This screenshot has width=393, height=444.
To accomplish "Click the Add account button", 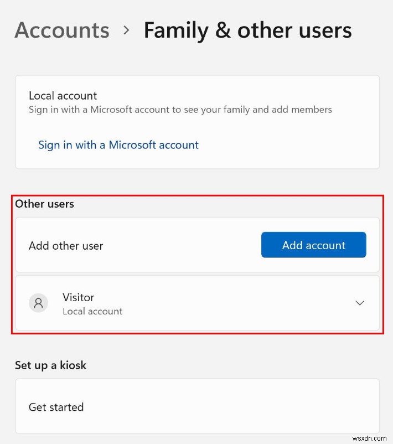I will pyautogui.click(x=313, y=245).
